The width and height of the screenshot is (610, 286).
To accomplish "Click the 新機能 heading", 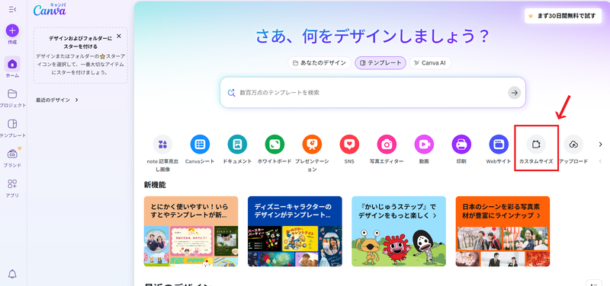I will click(x=155, y=185).
